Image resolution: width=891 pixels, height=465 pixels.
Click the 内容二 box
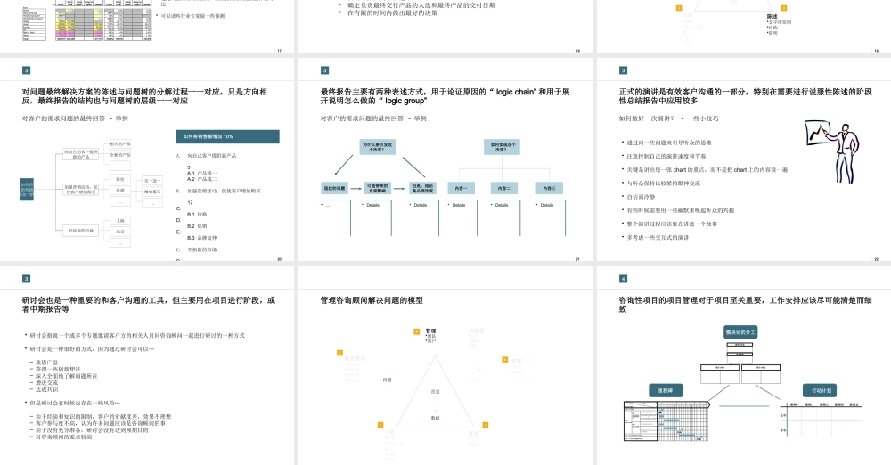tap(504, 188)
